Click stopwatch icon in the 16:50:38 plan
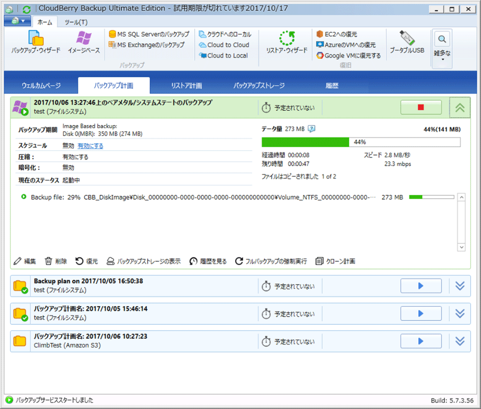481x409 pixels. [266, 286]
